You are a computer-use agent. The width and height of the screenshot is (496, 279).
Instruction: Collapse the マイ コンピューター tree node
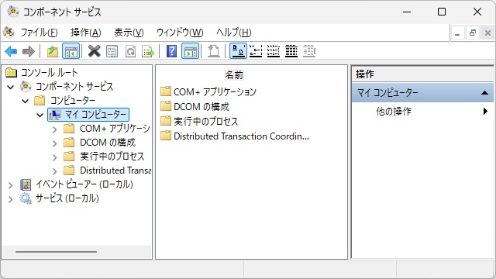tap(40, 115)
